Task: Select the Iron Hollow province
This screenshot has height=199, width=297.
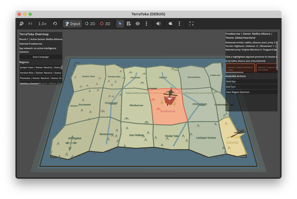Action: tap(137, 135)
